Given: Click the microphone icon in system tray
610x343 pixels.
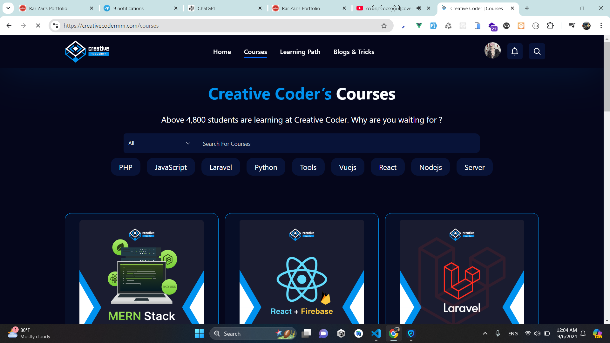Looking at the screenshot, I should 498,333.
